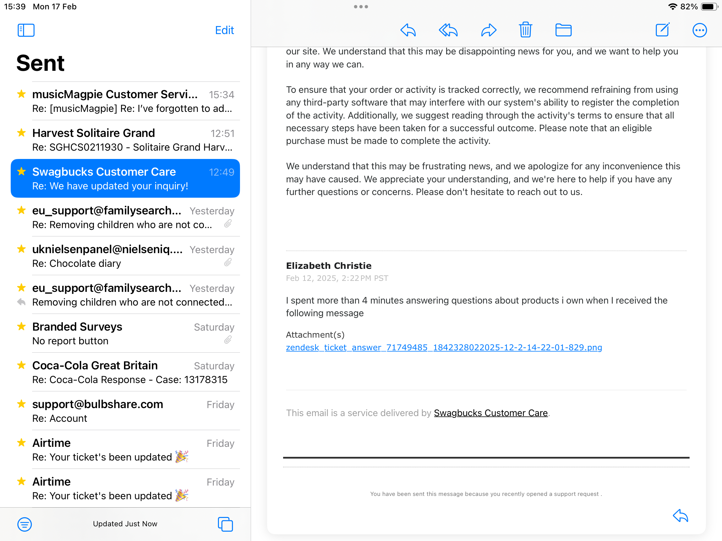Toggle the mailbox filter icon
The image size is (722, 541).
pyautogui.click(x=25, y=524)
